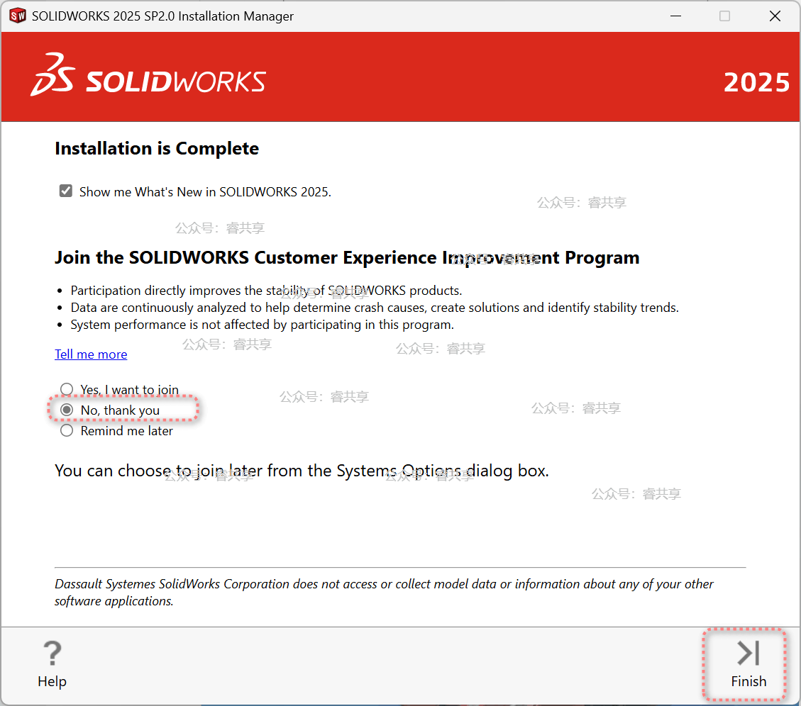Click the Finish arrow button
Image resolution: width=801 pixels, height=706 pixels.
point(748,664)
